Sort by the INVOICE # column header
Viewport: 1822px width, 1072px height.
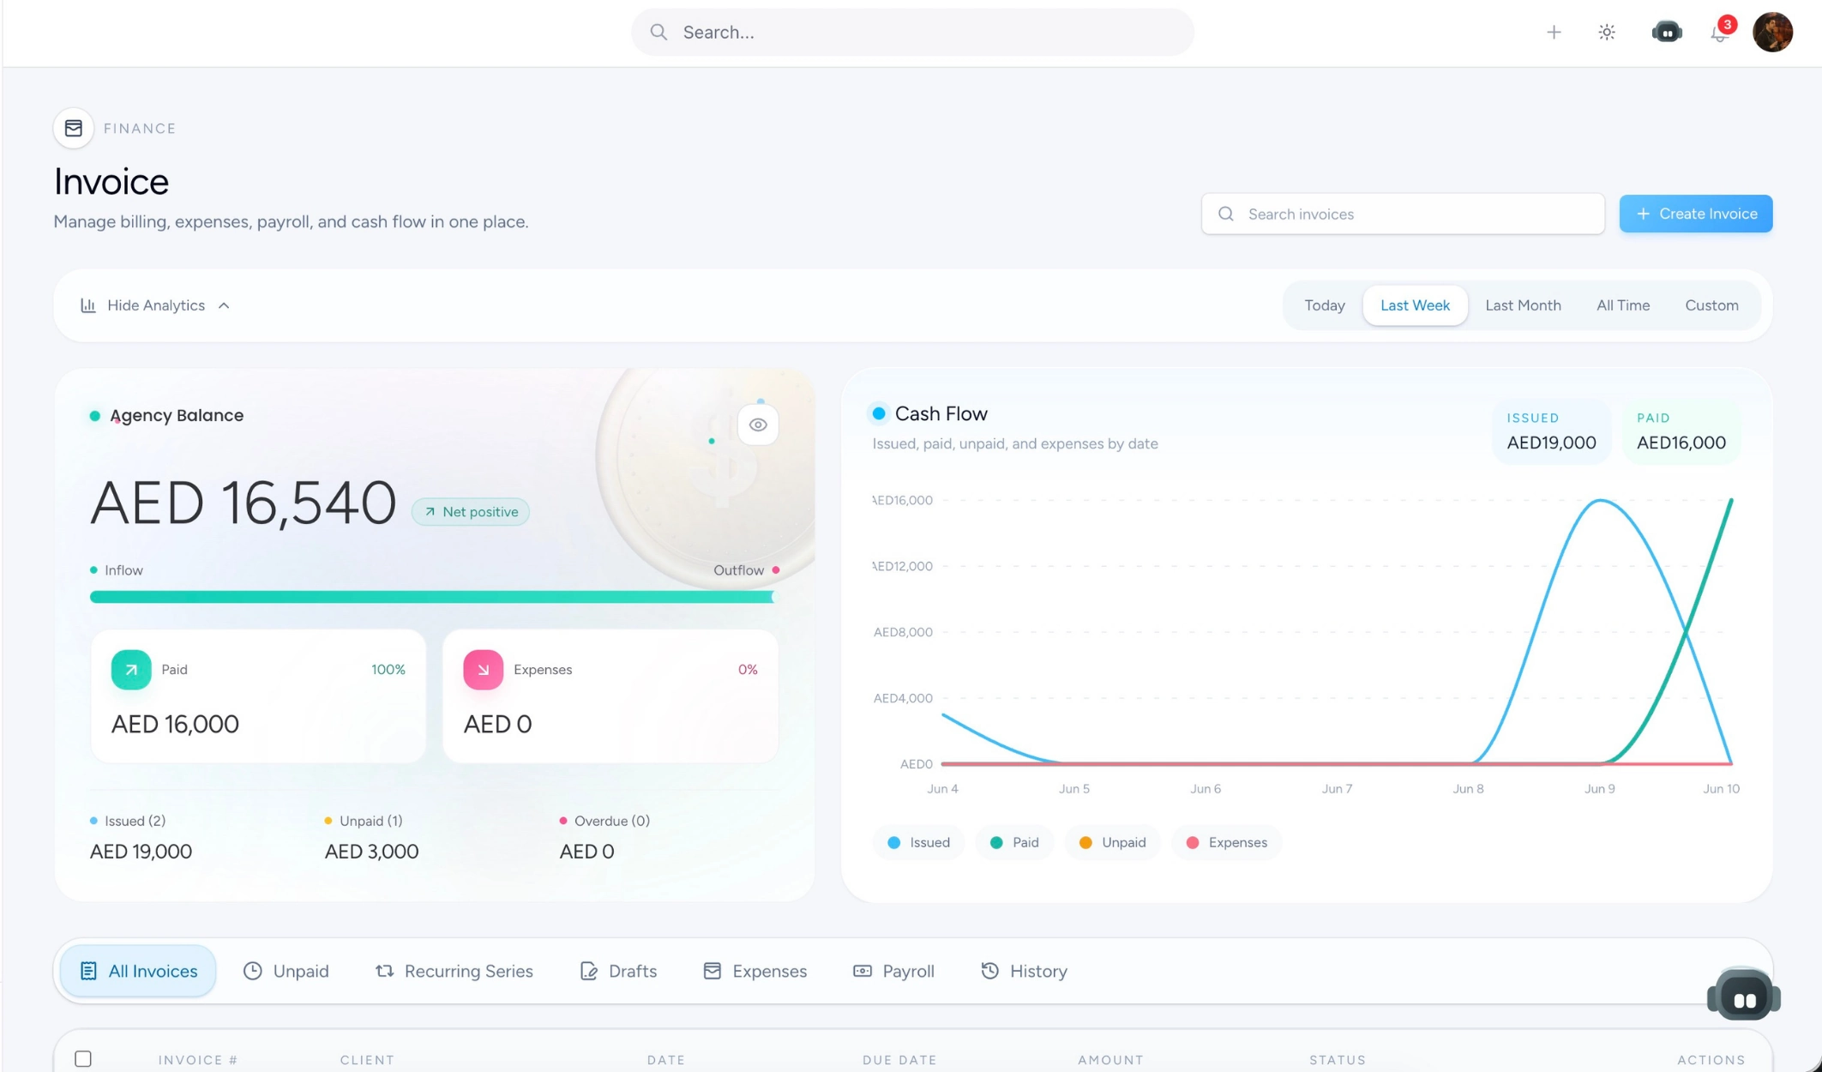click(198, 1060)
